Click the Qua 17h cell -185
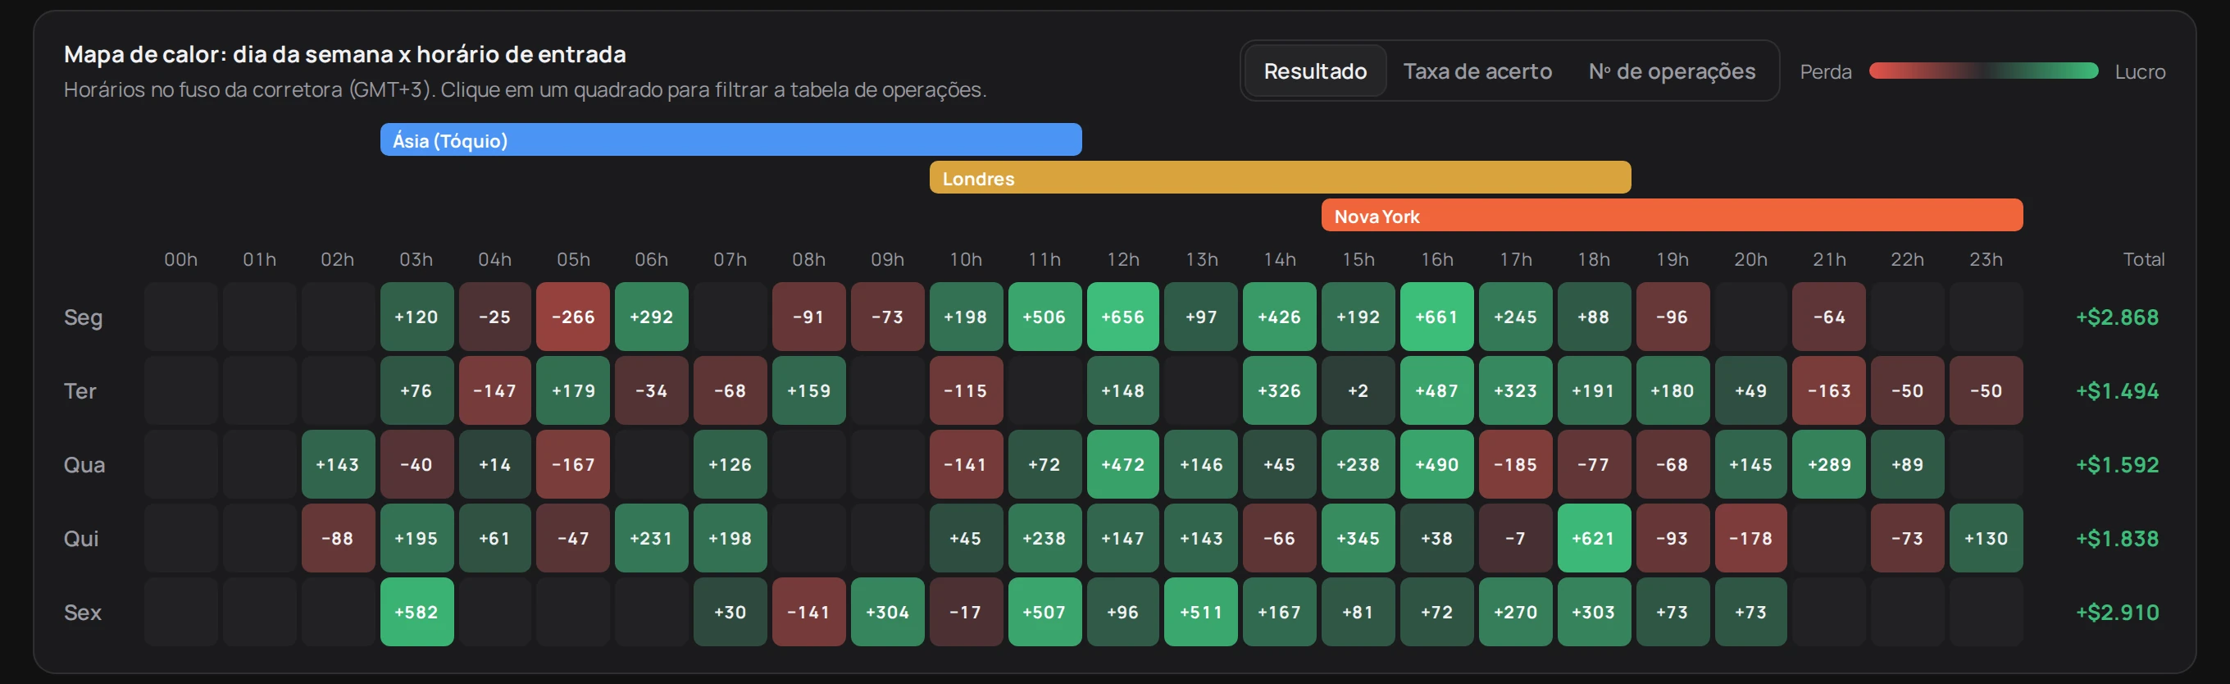Viewport: 2230px width, 684px height. tap(1516, 464)
